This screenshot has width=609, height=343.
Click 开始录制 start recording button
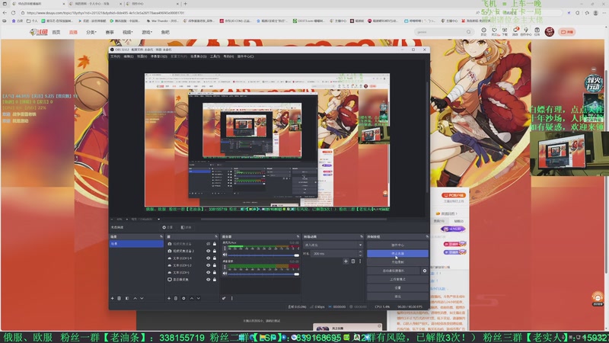coord(397,262)
